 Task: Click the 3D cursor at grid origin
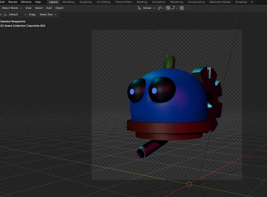point(189,184)
